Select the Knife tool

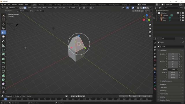pos(3,71)
